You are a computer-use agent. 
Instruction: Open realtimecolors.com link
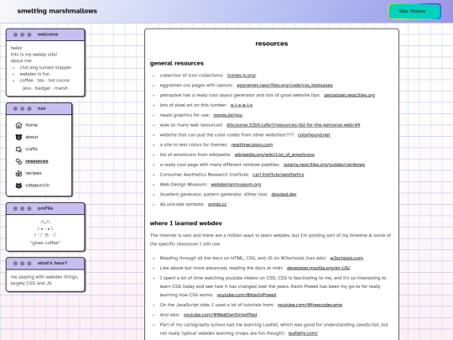(x=252, y=144)
